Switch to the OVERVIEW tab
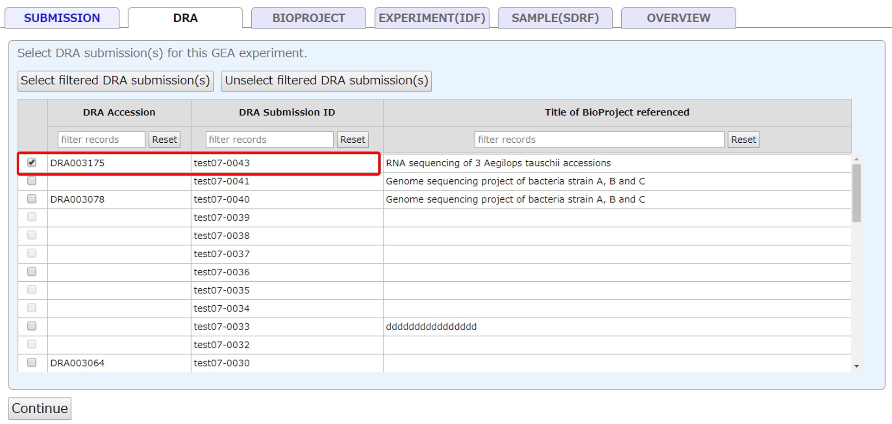This screenshot has width=892, height=424. (x=678, y=18)
